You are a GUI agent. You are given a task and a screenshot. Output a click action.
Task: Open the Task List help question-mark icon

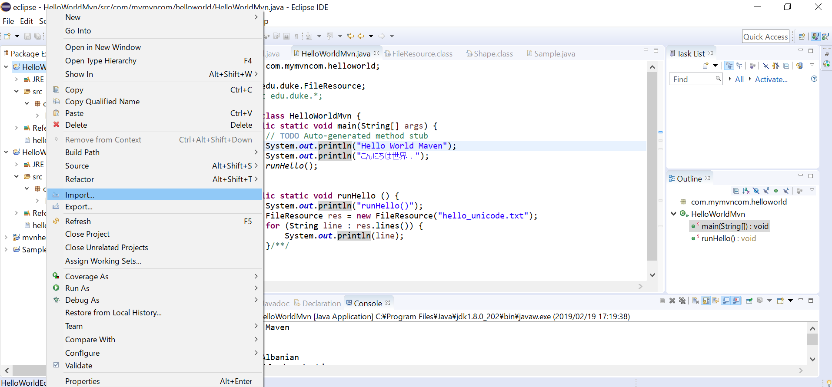pos(814,79)
